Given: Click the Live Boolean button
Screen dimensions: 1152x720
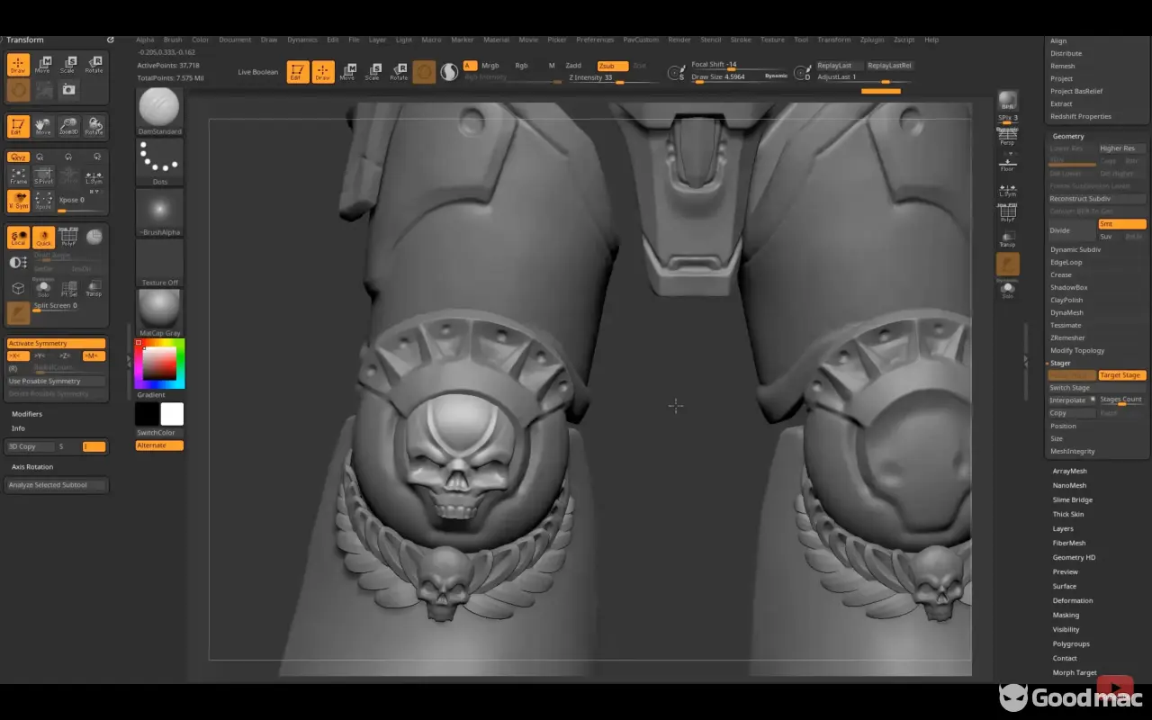Looking at the screenshot, I should [258, 72].
